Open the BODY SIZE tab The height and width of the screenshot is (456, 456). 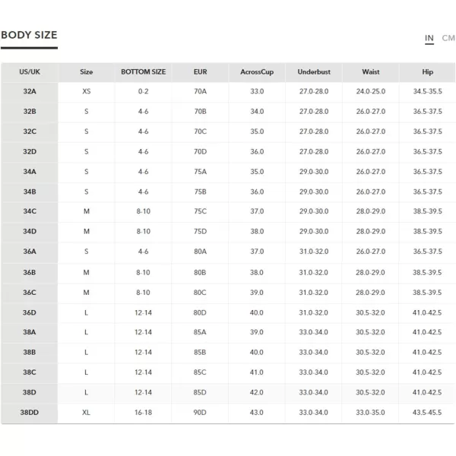point(29,35)
